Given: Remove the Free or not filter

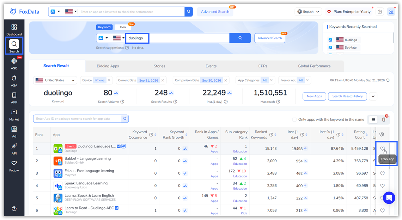Looking at the screenshot, I should point(307,80).
